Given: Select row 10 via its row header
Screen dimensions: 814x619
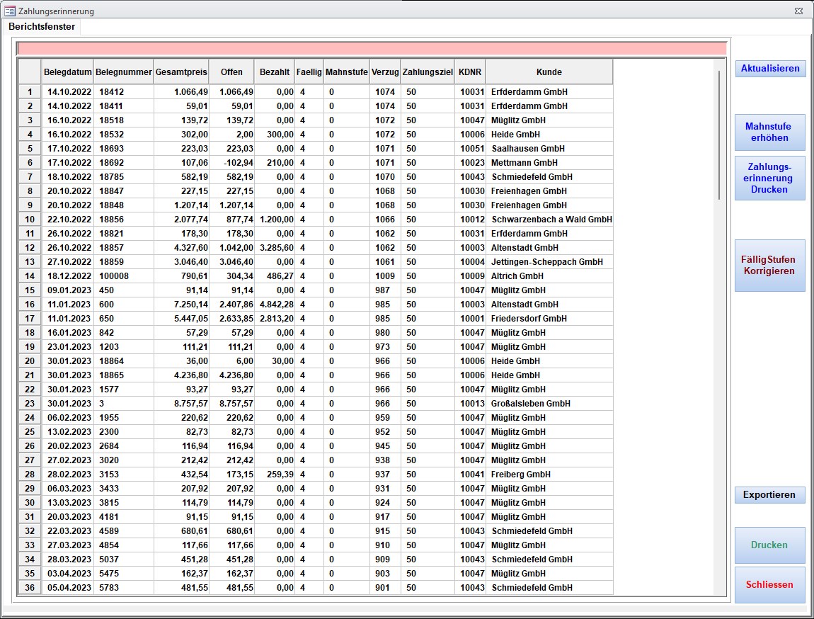Looking at the screenshot, I should click(30, 220).
